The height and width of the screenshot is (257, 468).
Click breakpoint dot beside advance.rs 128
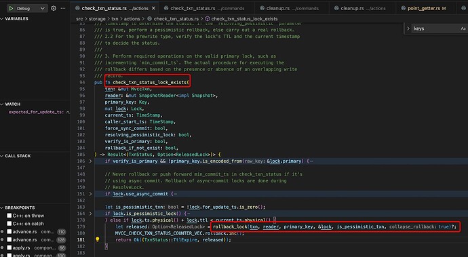2,239
